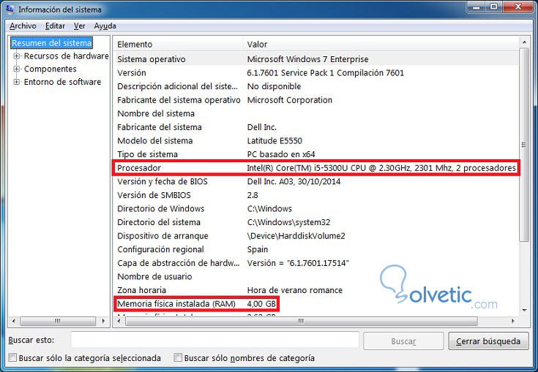538x372 pixels.
Task: Select the Descripción adicional del sistema row
Action: click(x=316, y=86)
